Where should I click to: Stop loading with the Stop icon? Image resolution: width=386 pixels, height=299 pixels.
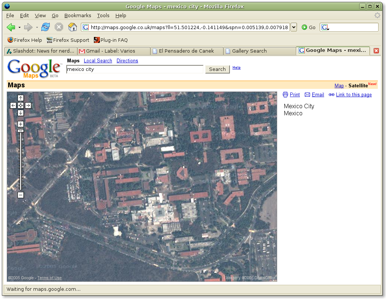[59, 27]
